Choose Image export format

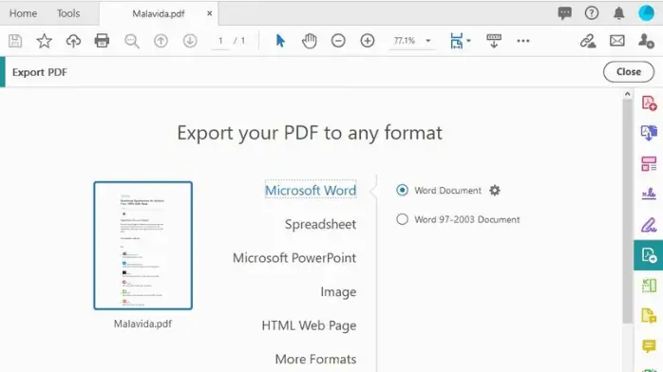pos(338,291)
